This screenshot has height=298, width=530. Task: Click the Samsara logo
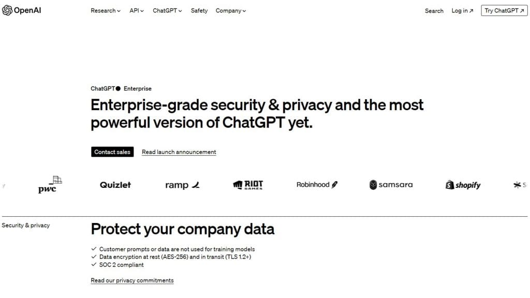pos(391,185)
